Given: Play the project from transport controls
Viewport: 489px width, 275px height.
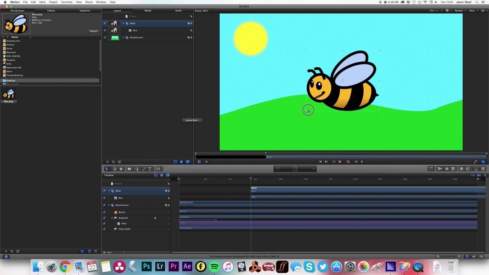Looking at the screenshot, I should pyautogui.click(x=340, y=162).
